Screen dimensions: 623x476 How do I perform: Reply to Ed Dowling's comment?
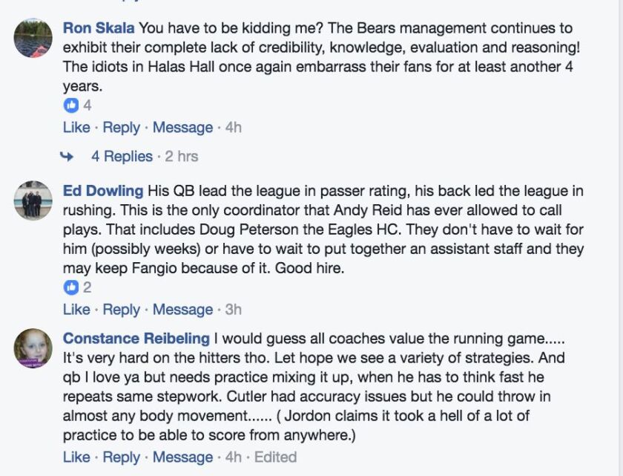point(121,310)
